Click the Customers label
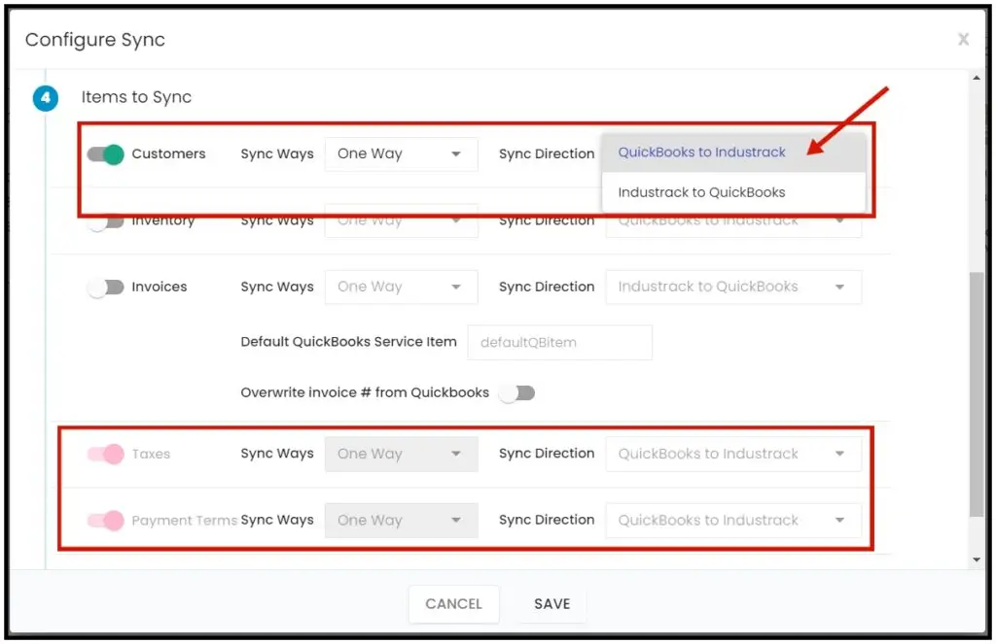Viewport: 996px width, 644px height. [168, 154]
